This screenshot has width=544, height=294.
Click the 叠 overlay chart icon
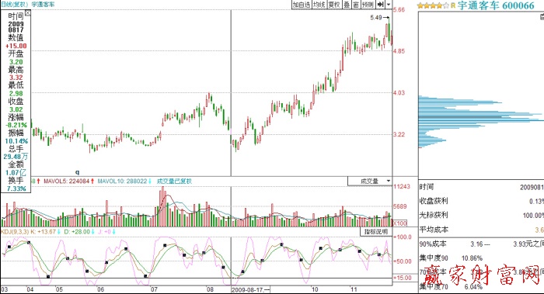(347, 5)
